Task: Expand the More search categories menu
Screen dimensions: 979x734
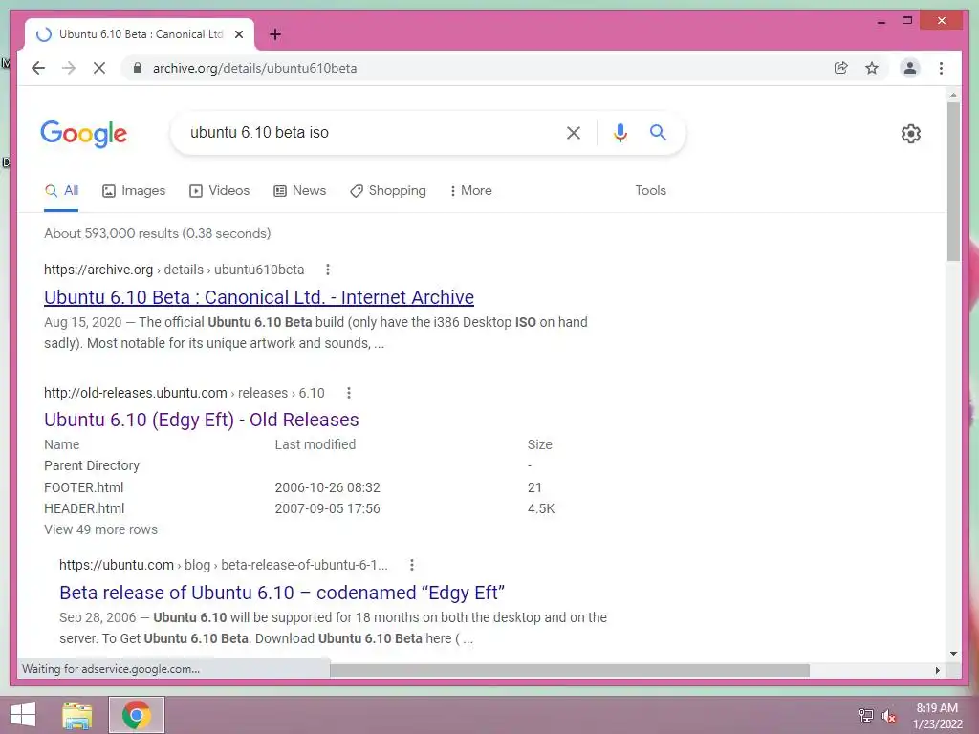Action: (x=470, y=191)
